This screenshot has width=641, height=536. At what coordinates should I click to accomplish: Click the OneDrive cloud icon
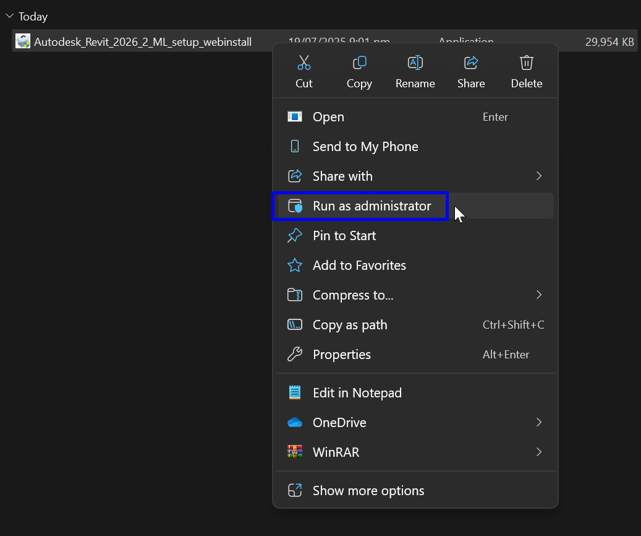click(295, 422)
